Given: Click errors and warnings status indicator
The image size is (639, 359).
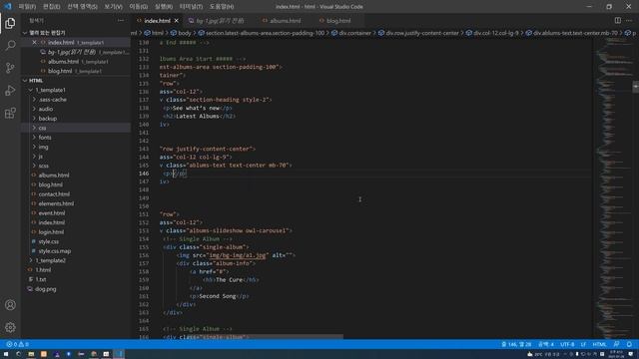Looking at the screenshot, I should [x=18, y=344].
